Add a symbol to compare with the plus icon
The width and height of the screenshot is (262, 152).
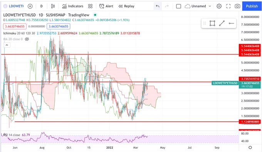coord(30,6)
